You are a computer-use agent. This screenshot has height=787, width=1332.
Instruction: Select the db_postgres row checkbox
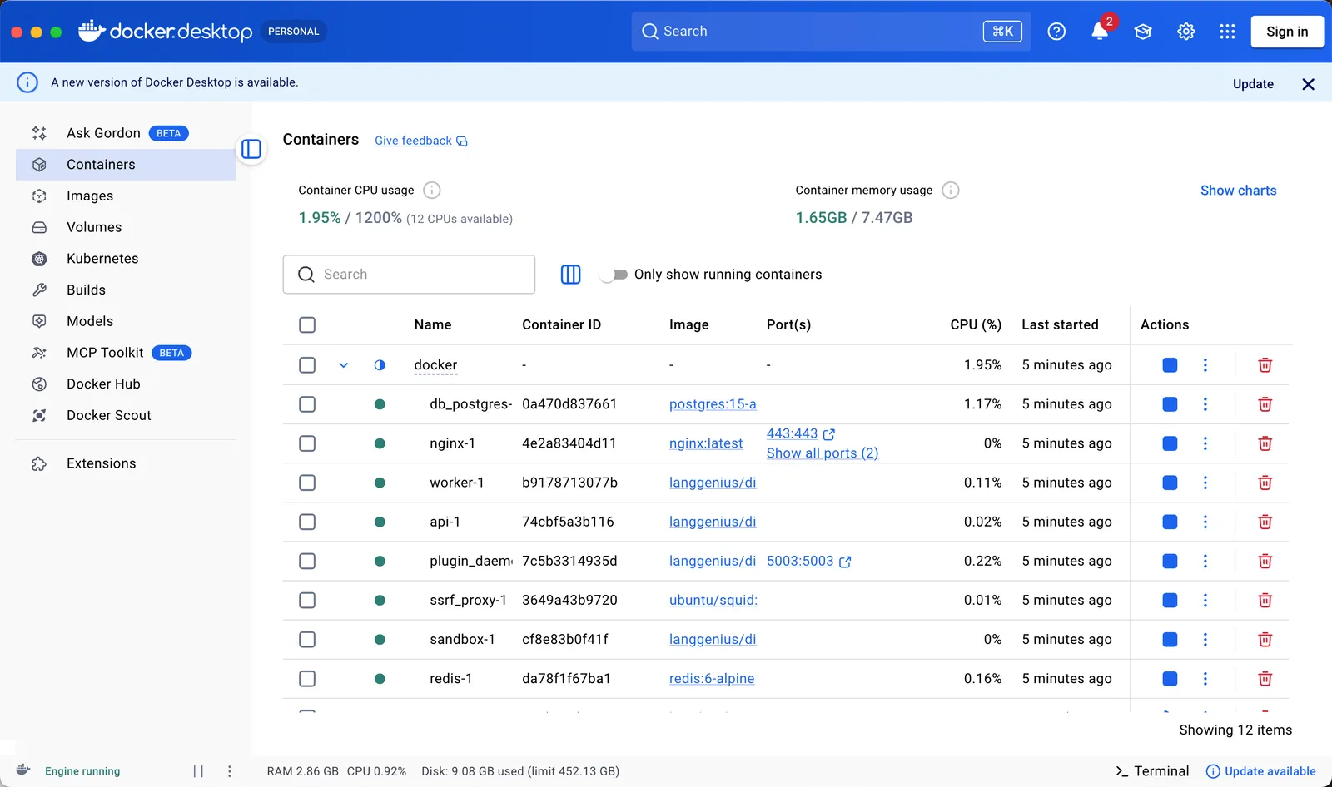307,404
